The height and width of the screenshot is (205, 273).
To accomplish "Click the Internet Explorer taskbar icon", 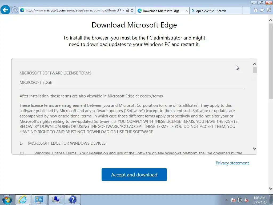I will pyautogui.click(x=23, y=200).
